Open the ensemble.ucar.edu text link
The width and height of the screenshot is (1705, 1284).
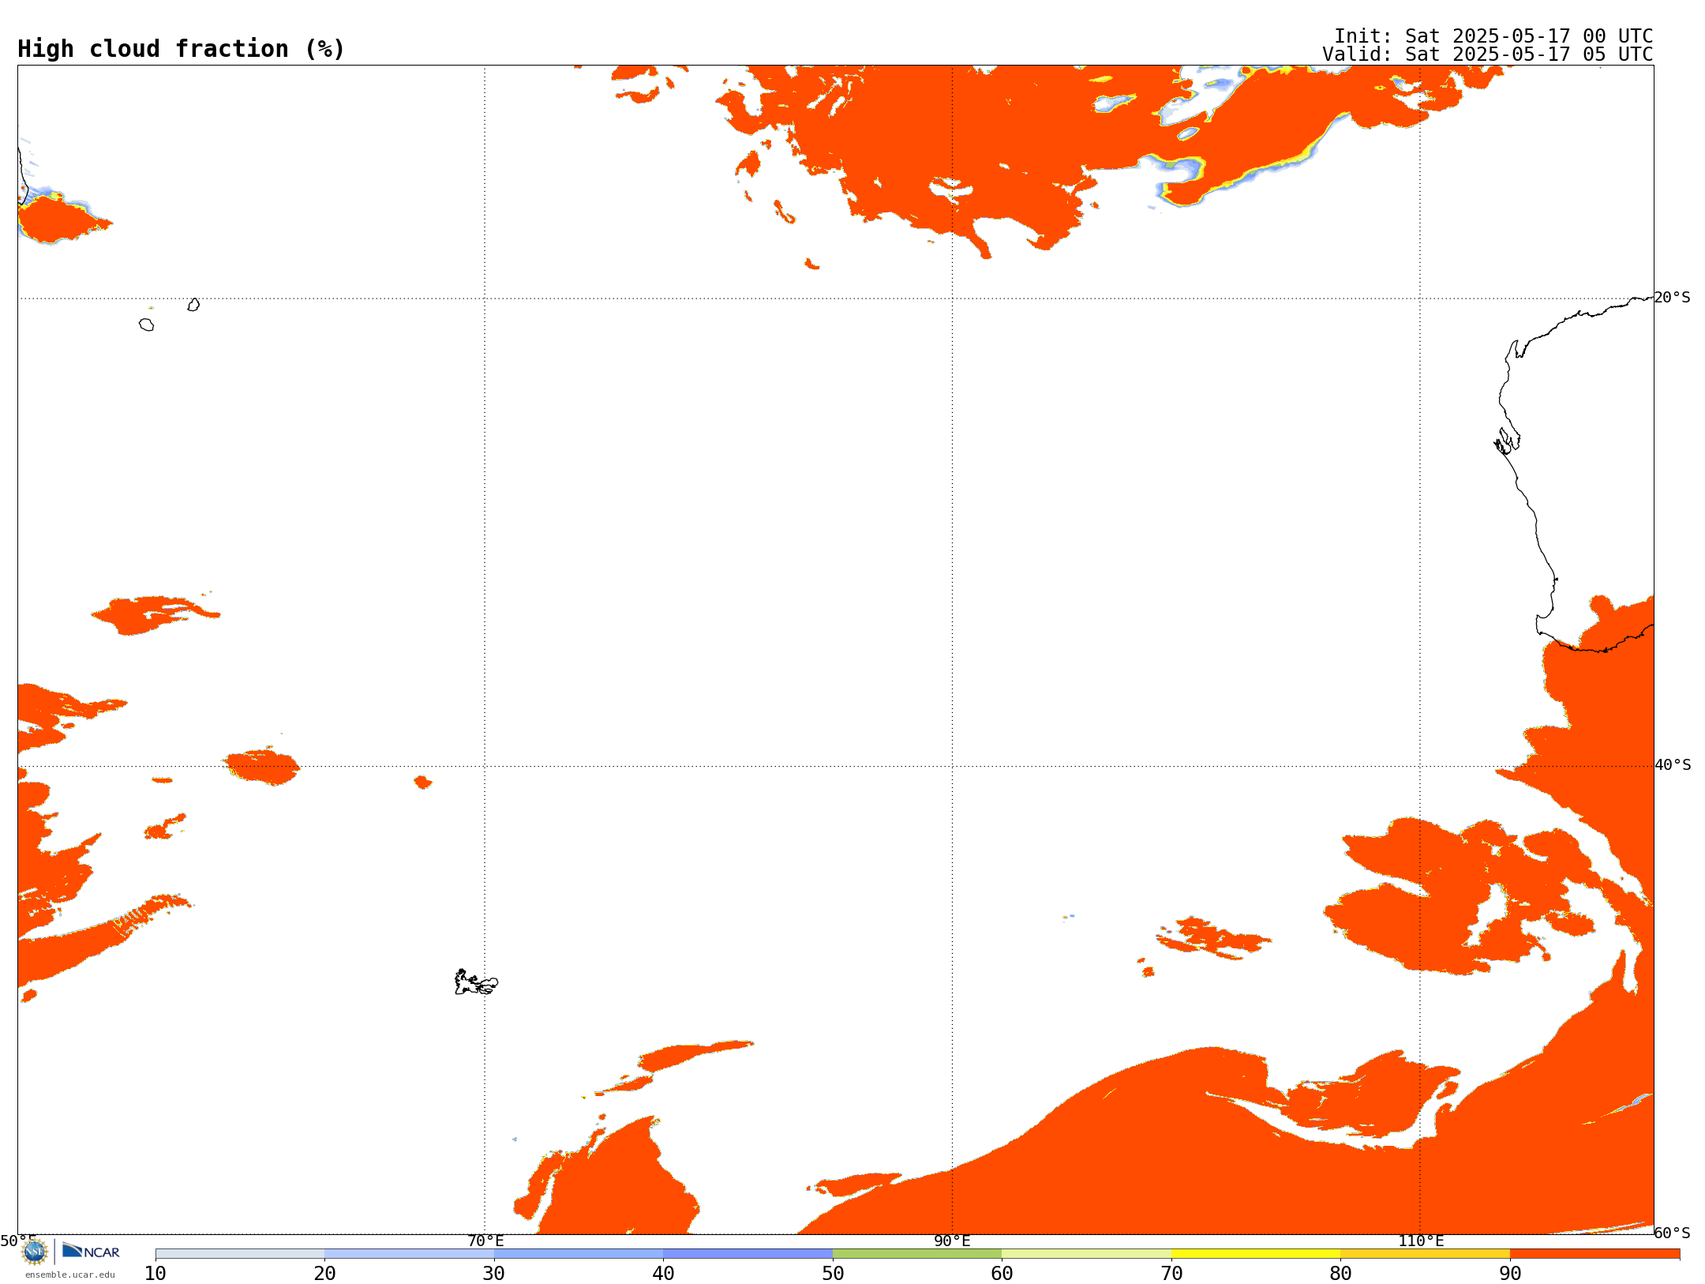70,1275
